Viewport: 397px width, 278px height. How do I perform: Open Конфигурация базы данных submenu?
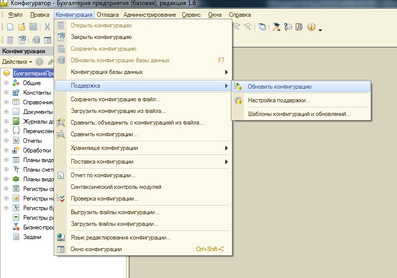(143, 72)
